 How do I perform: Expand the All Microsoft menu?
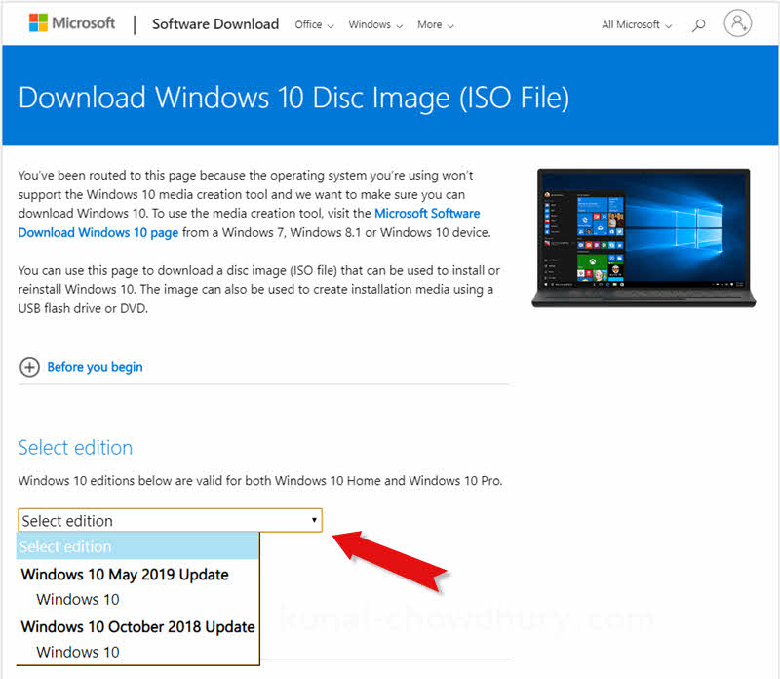pyautogui.click(x=637, y=25)
